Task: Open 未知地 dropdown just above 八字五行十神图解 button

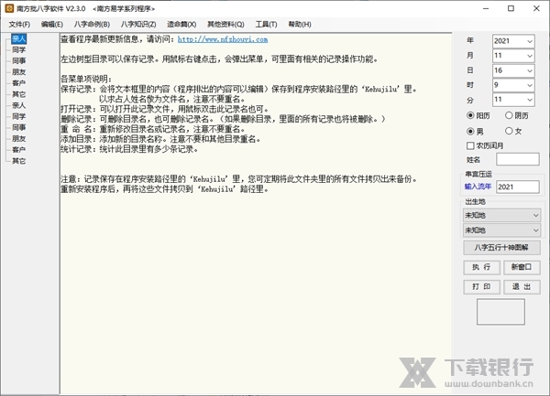Action: point(501,230)
